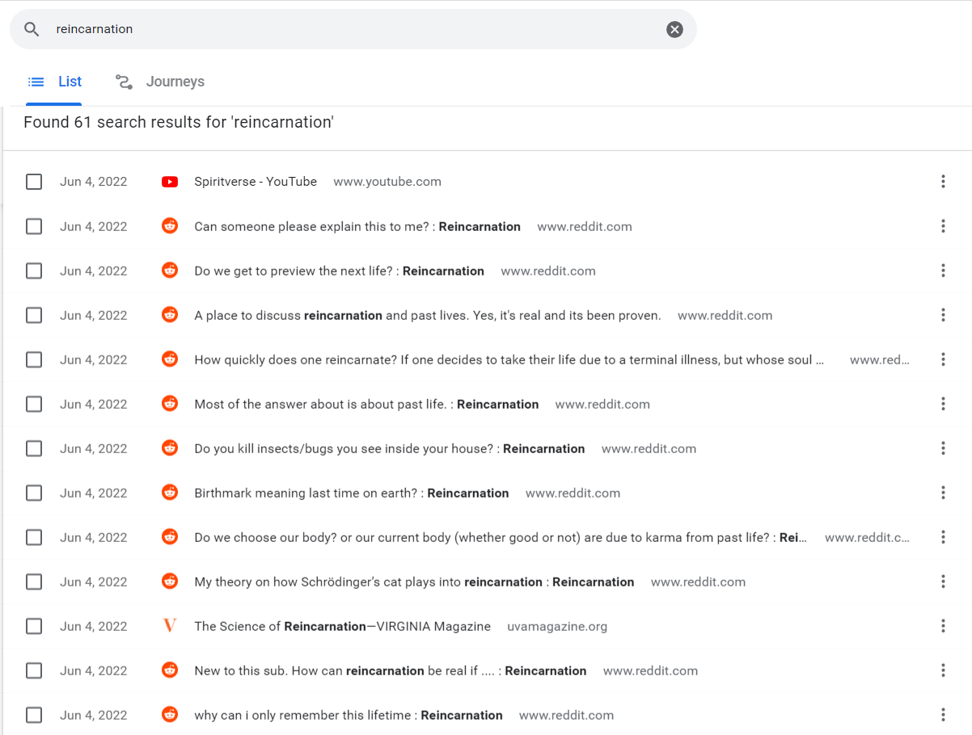
Task: Click the List tab icon
Action: [x=36, y=82]
